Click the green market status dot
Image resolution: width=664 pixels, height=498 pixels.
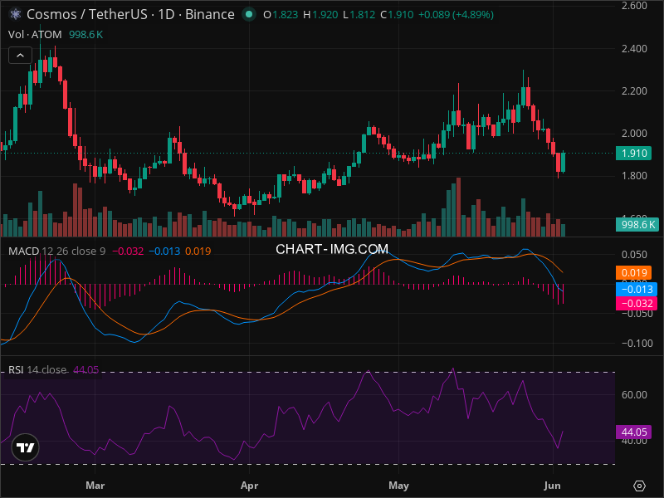[249, 15]
